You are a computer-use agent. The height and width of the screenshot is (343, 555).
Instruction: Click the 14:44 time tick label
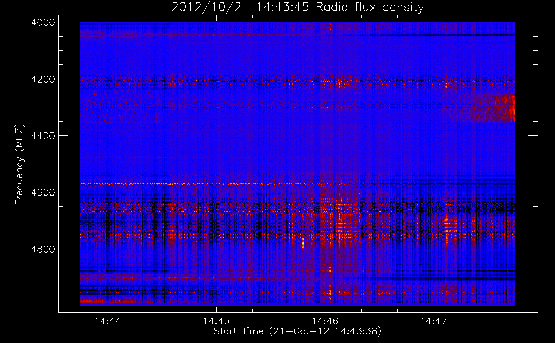[108, 321]
